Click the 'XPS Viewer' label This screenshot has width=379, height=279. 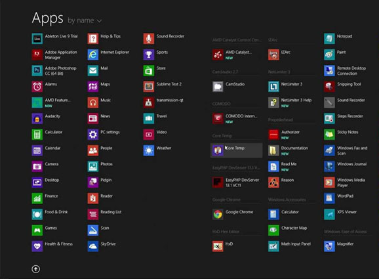coord(347,212)
